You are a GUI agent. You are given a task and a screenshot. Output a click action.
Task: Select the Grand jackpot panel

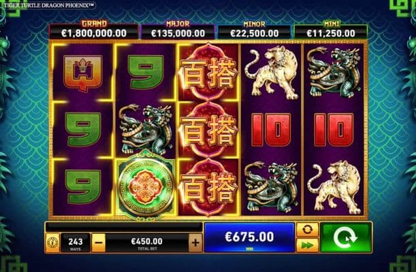[94, 30]
